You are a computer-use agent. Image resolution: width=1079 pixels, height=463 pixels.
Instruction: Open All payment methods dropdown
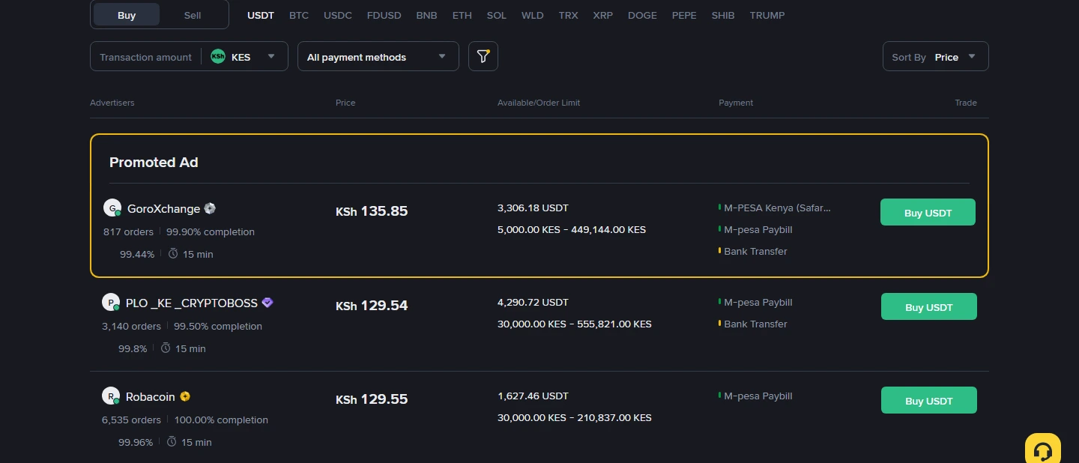tap(378, 56)
